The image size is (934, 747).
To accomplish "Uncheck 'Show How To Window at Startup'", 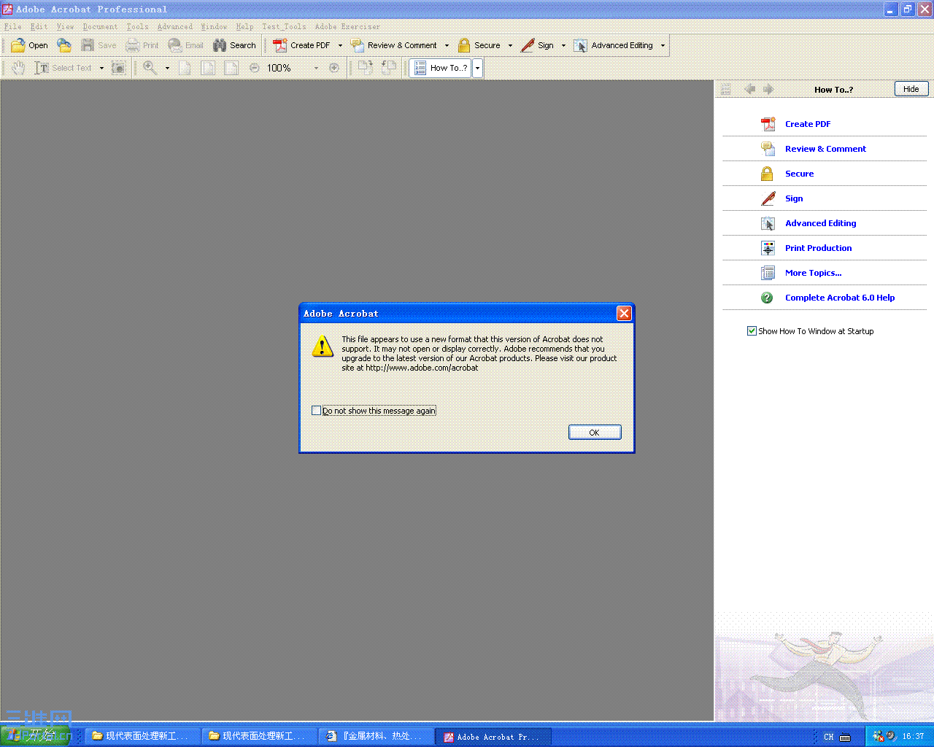I will coord(752,331).
